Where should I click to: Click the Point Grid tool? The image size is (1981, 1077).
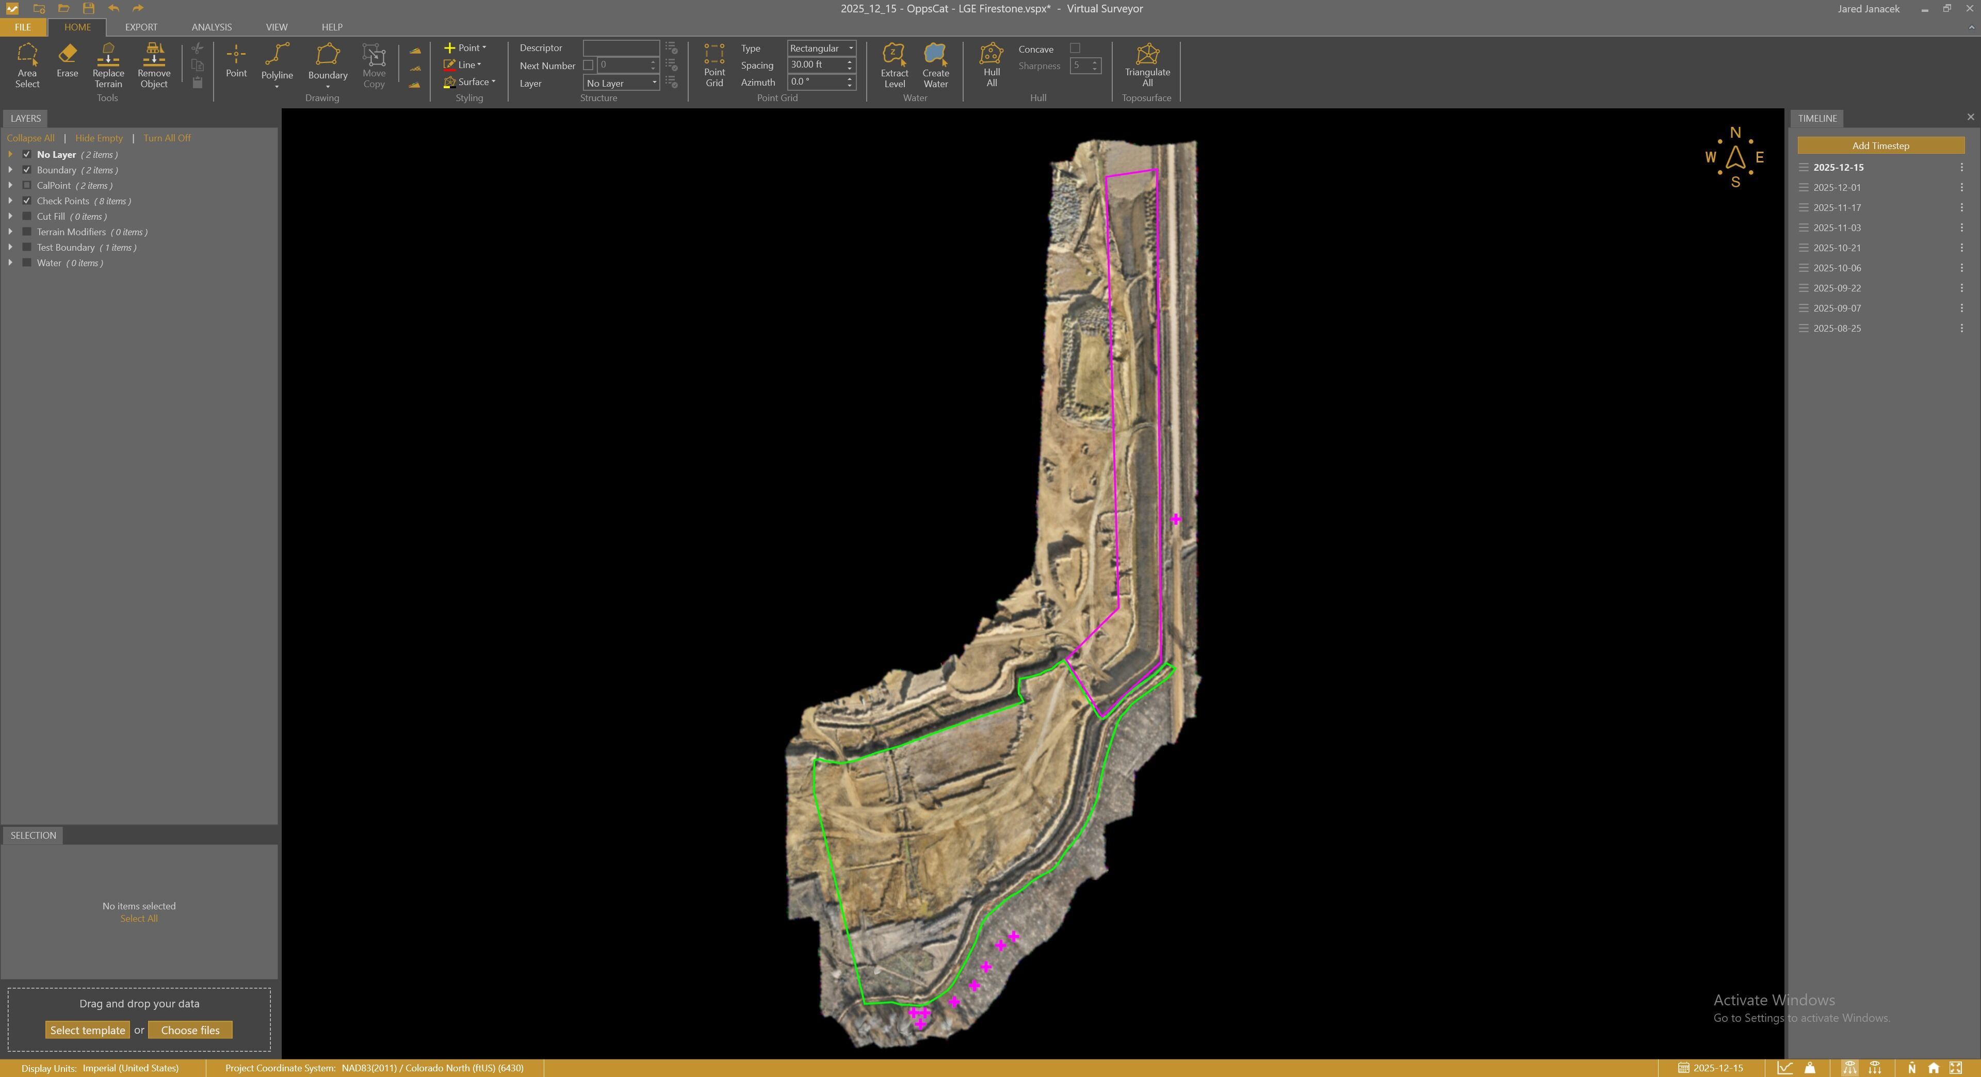click(x=715, y=66)
